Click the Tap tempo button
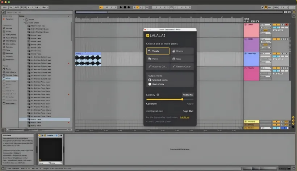Viewport: 297px width, 171px height. (x=11, y=7)
